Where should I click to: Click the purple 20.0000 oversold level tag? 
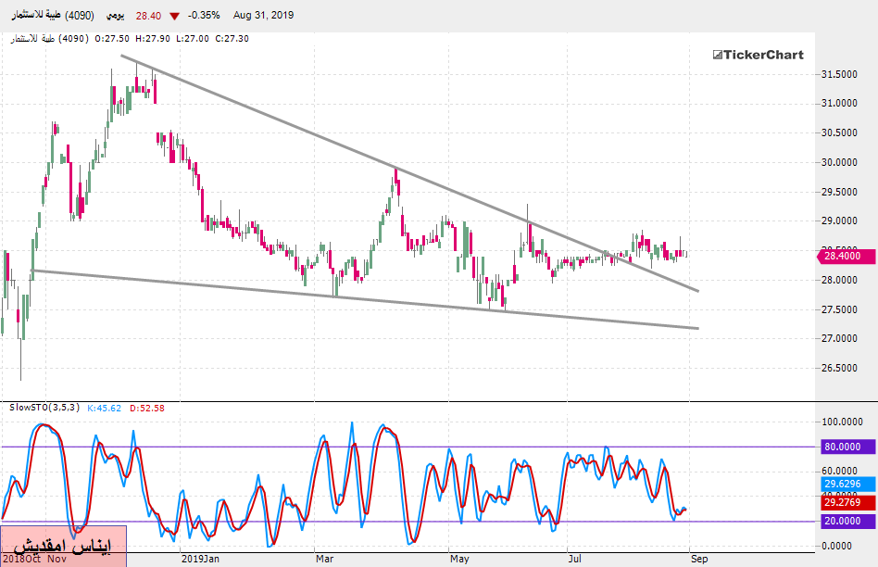coord(843,522)
